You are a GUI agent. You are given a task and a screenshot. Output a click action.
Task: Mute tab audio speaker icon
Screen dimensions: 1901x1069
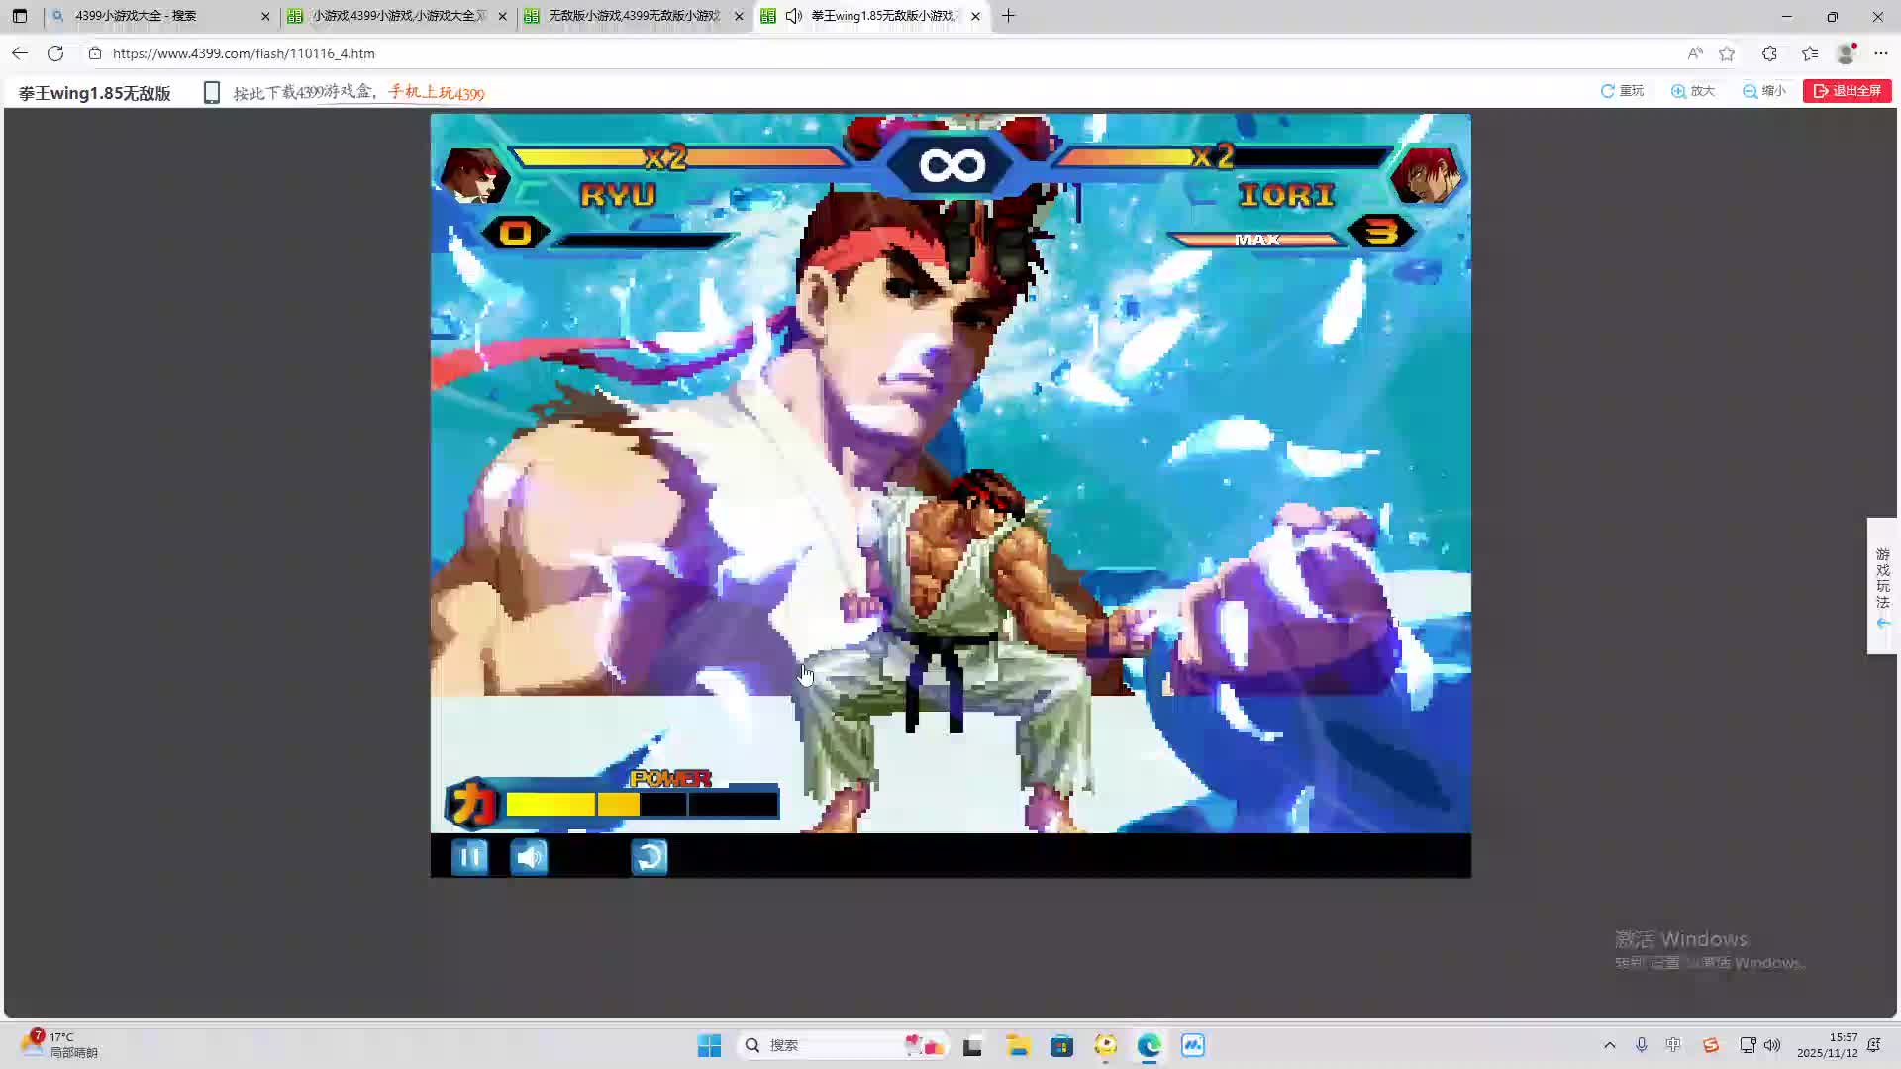coord(794,16)
